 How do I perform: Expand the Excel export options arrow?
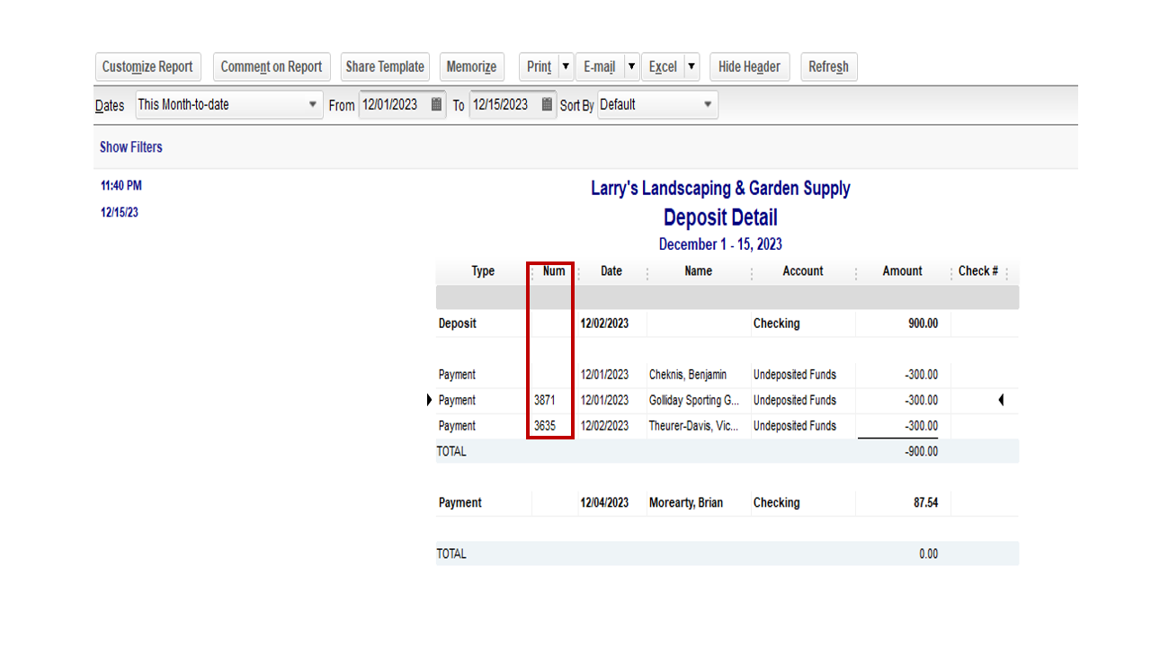(x=691, y=66)
